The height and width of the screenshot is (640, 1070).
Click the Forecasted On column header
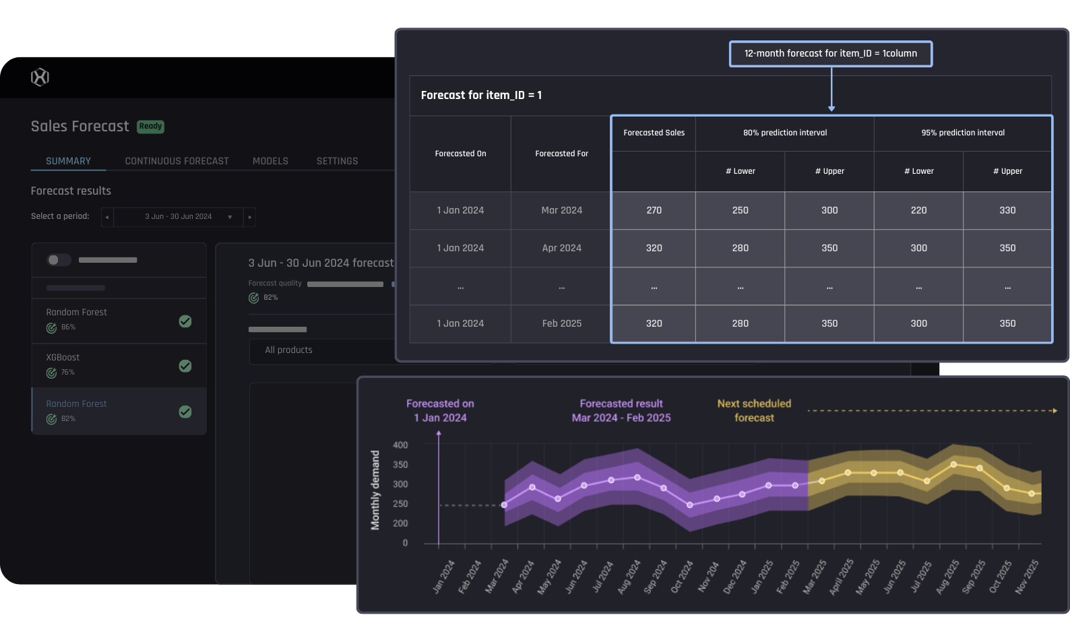460,154
